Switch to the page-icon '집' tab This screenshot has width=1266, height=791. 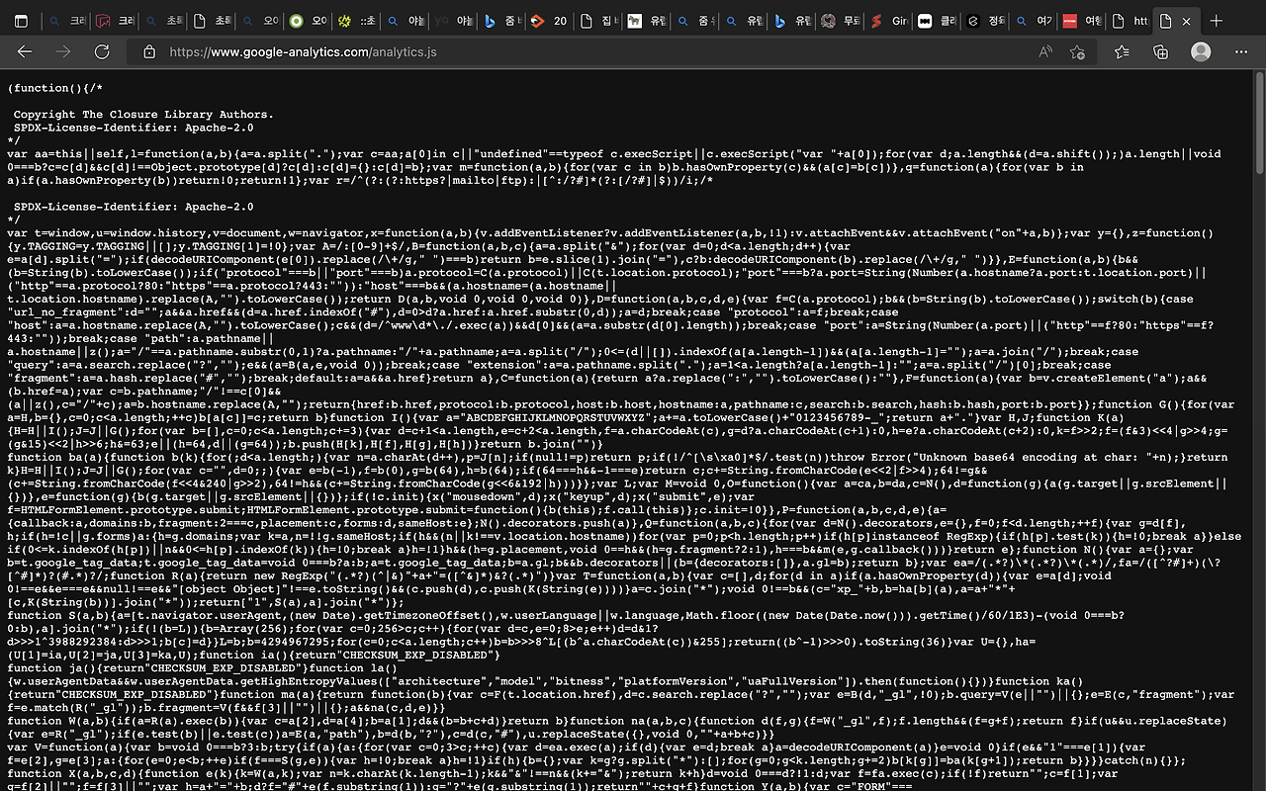597,21
